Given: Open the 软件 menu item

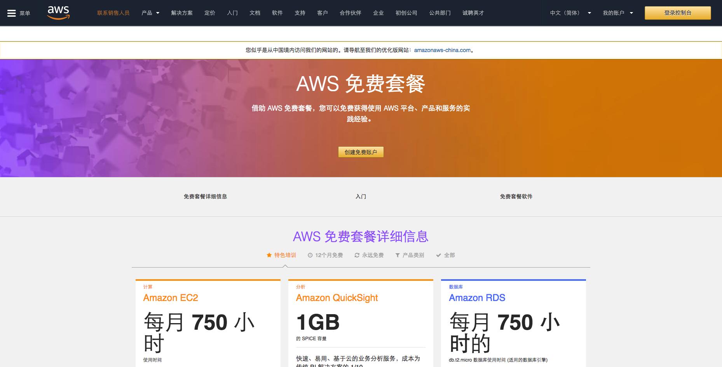Looking at the screenshot, I should (277, 13).
